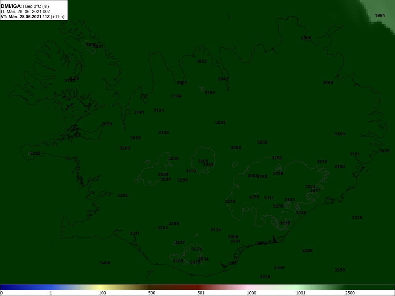Click the 100 label on the color scale
The height and width of the screenshot is (296, 395).
point(102,293)
